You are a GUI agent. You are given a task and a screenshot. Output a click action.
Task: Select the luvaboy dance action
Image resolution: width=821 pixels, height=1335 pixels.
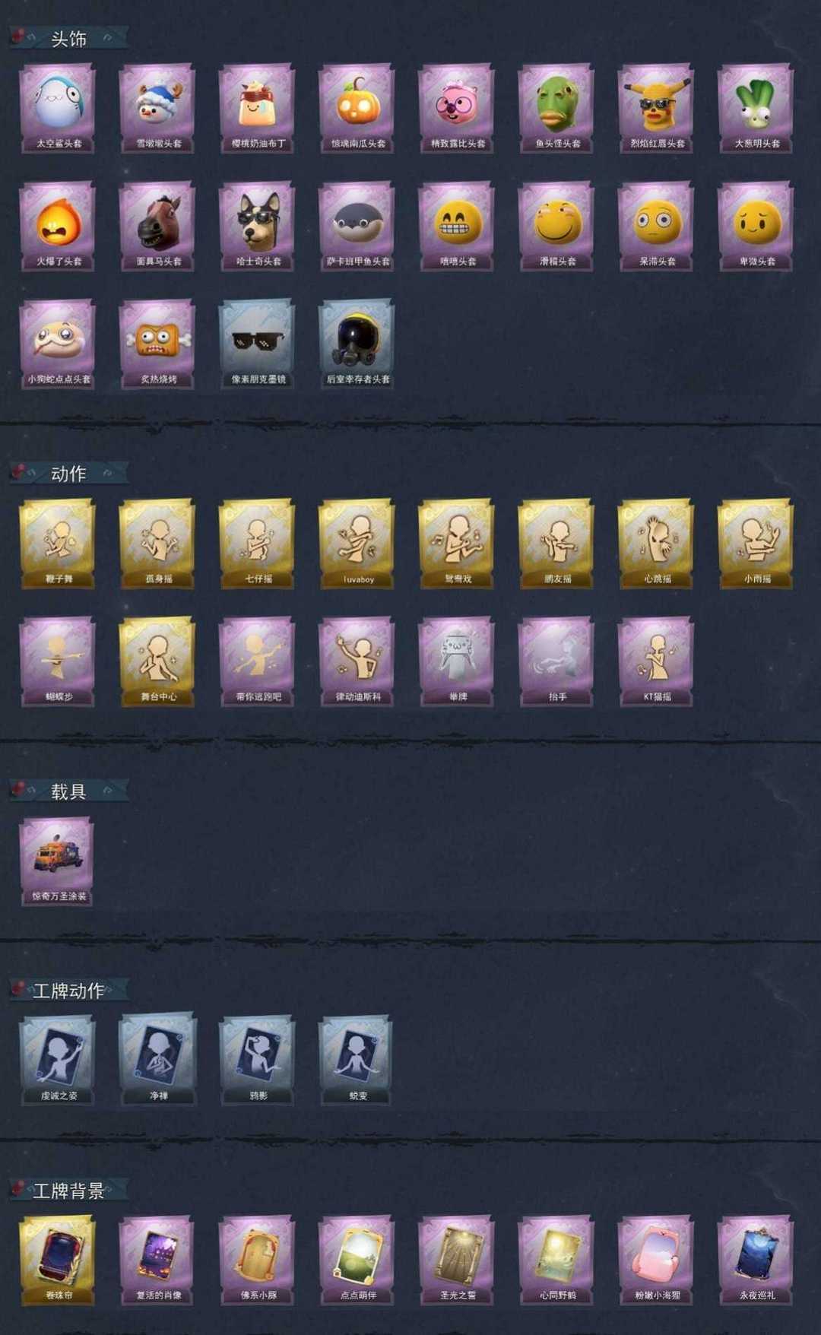click(x=357, y=544)
